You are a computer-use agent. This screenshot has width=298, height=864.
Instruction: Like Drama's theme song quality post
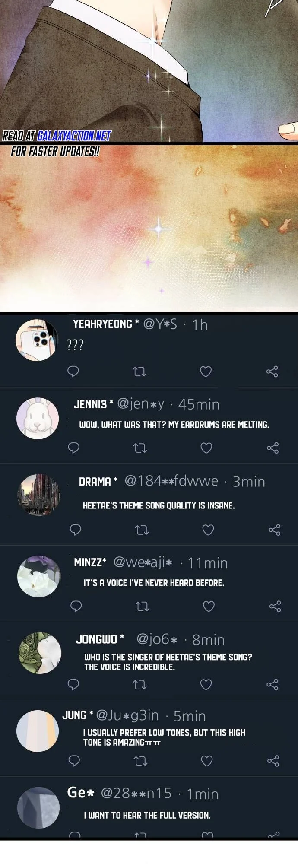point(208,530)
